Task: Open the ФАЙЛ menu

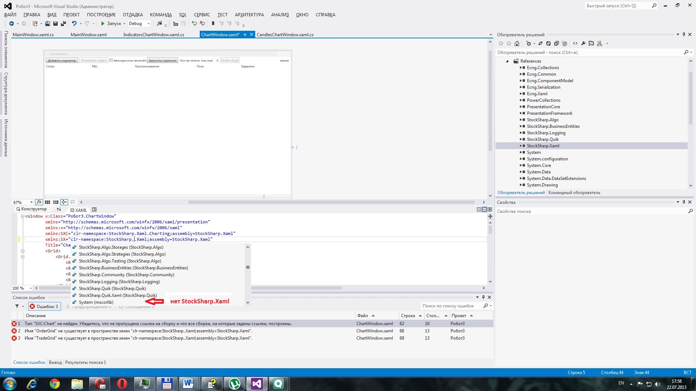Action: 10,15
